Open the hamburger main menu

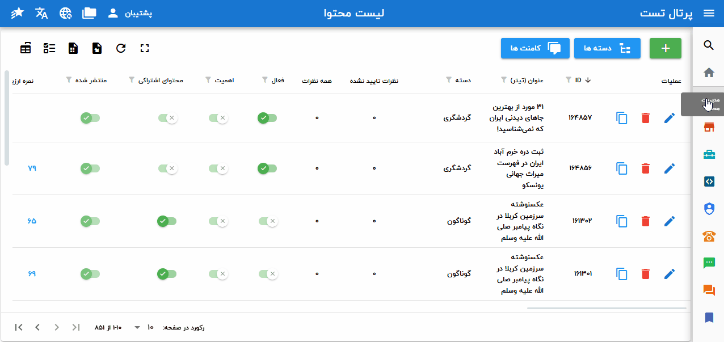point(709,14)
